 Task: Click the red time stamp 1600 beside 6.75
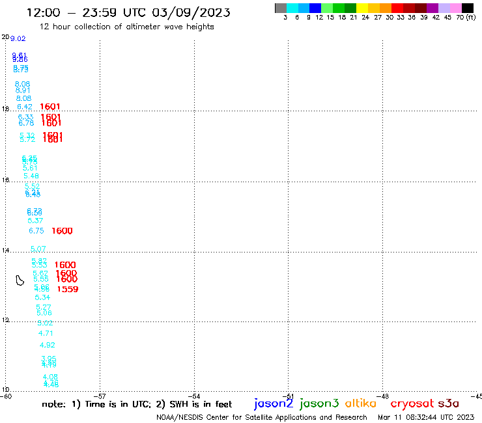[62, 231]
